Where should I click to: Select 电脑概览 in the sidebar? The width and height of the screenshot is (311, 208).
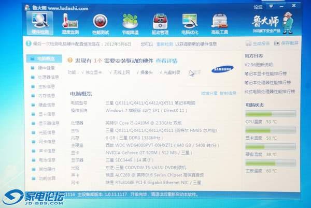click(x=44, y=58)
